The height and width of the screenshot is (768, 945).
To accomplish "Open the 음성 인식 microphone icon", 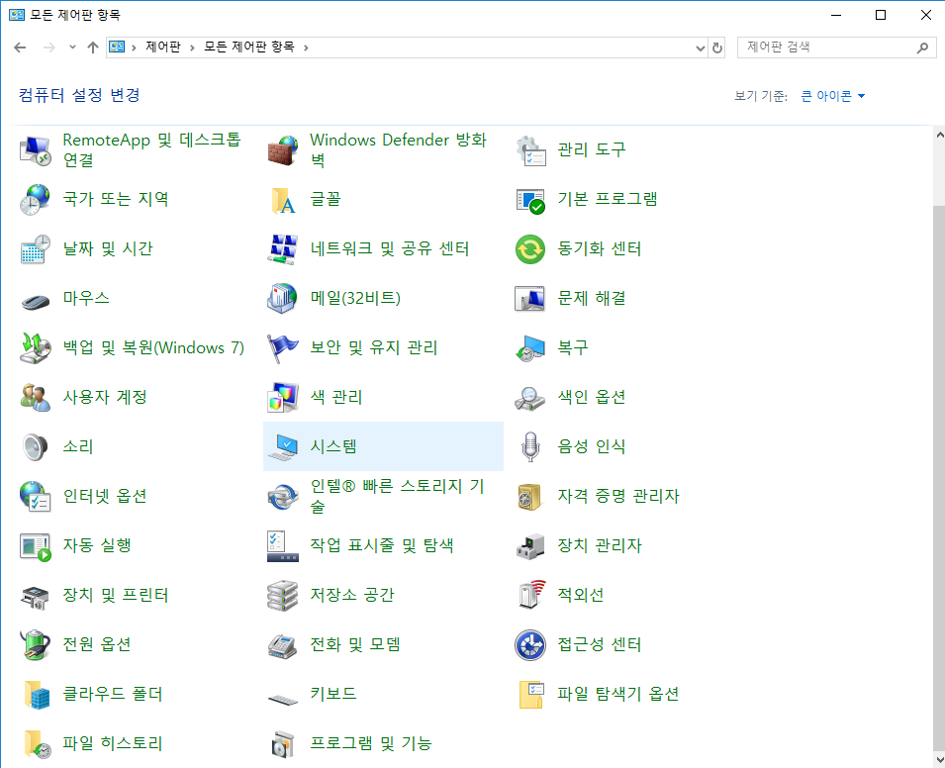I will pyautogui.click(x=530, y=446).
